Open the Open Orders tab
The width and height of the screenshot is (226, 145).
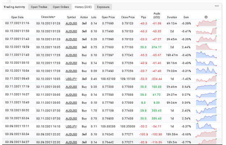pyautogui.click(x=61, y=7)
